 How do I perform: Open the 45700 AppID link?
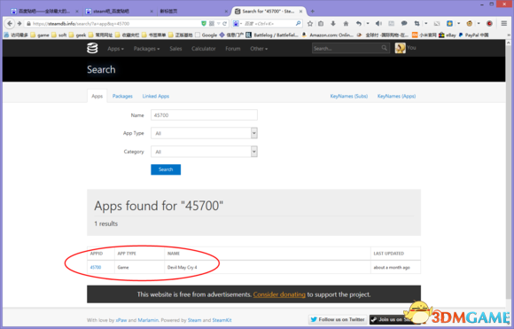point(96,267)
